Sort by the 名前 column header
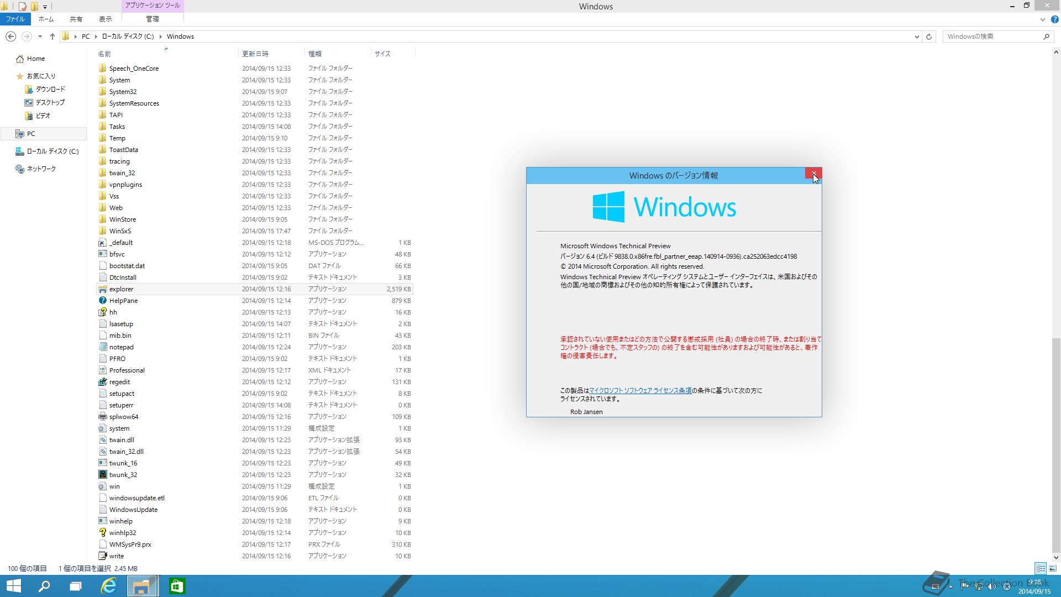1061x597 pixels. (104, 54)
